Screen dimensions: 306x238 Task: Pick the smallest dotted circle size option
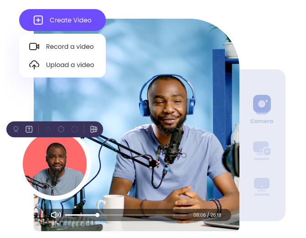tap(48, 129)
